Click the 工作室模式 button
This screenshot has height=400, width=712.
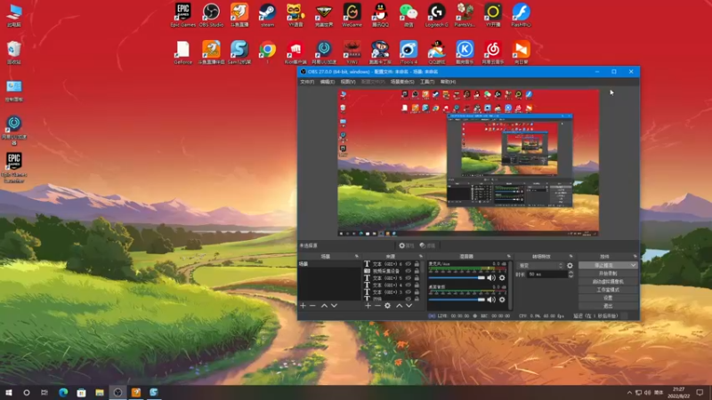click(608, 290)
